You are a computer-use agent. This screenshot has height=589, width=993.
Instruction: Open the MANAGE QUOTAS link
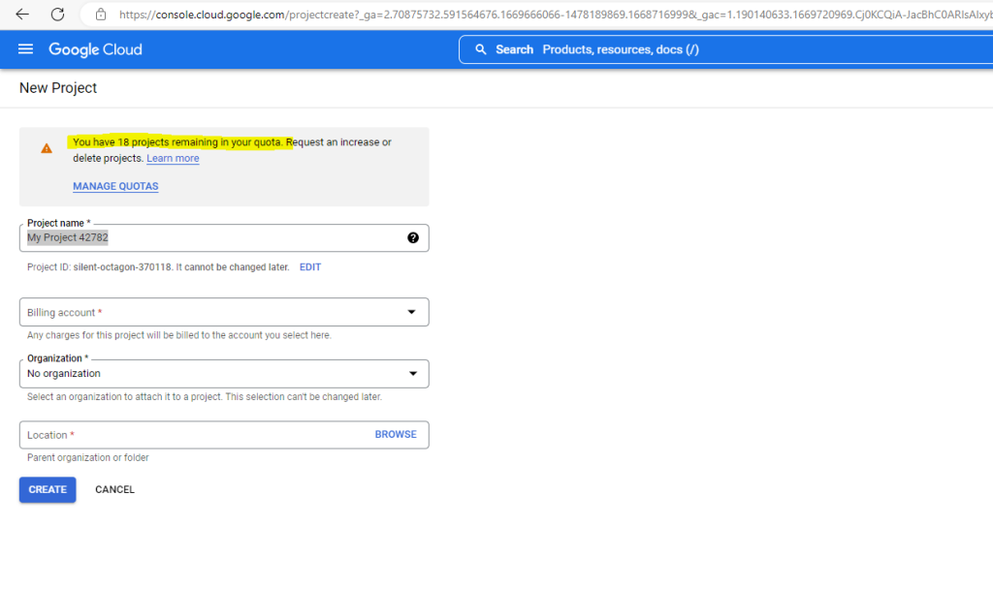point(115,186)
